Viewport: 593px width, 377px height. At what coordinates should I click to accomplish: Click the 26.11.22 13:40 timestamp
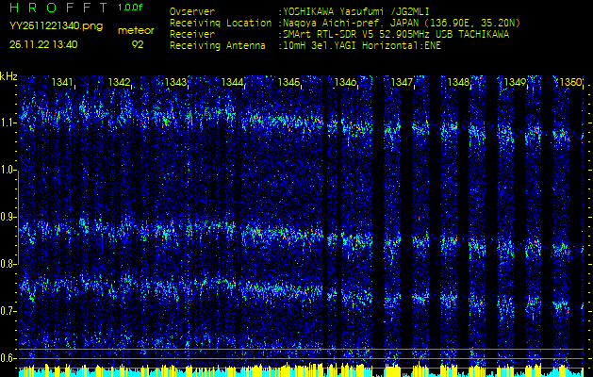43,44
